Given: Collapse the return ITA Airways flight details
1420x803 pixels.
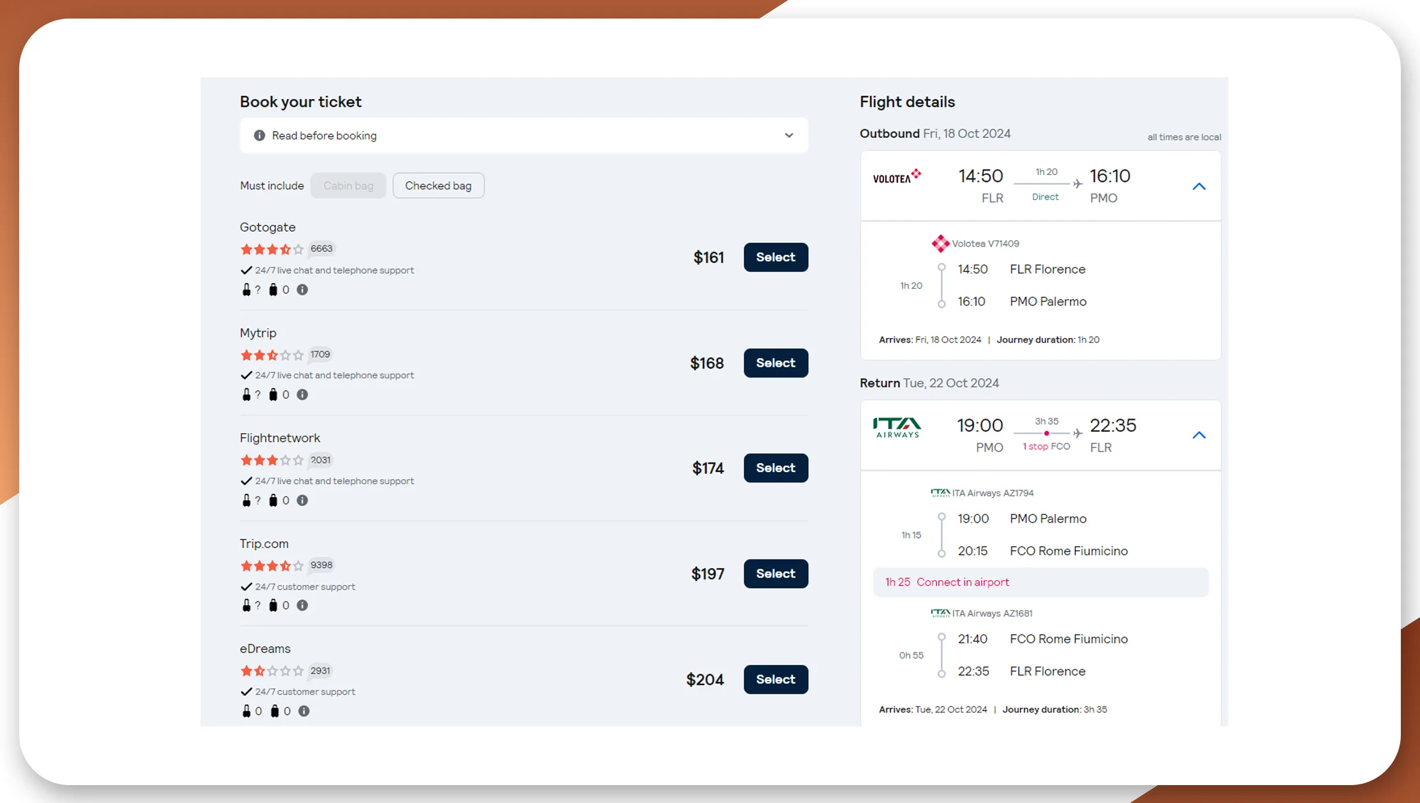Looking at the screenshot, I should [x=1199, y=435].
